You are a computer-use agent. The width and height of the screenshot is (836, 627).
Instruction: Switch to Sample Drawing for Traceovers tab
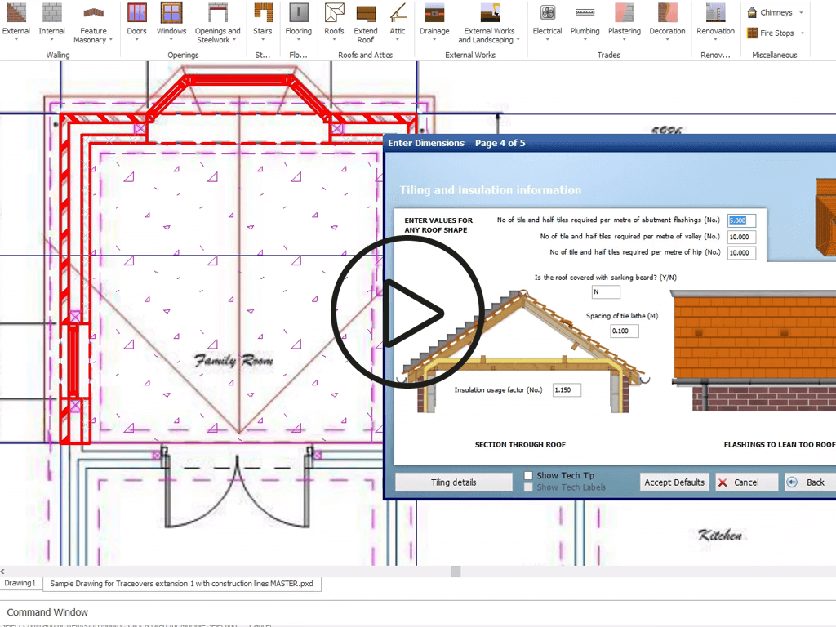(182, 584)
